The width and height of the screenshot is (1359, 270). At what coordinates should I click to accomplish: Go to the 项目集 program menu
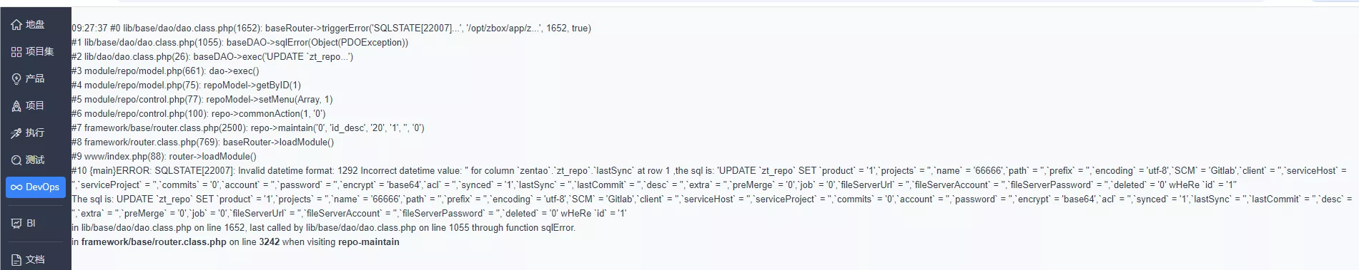click(x=40, y=52)
